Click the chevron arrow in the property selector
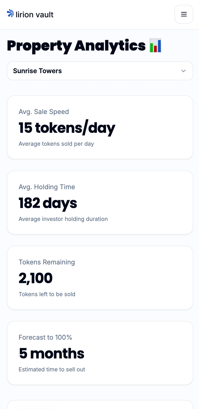Screen dimensions: 199x409 tap(183, 71)
